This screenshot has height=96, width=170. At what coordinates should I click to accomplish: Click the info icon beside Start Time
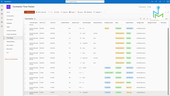45,23
